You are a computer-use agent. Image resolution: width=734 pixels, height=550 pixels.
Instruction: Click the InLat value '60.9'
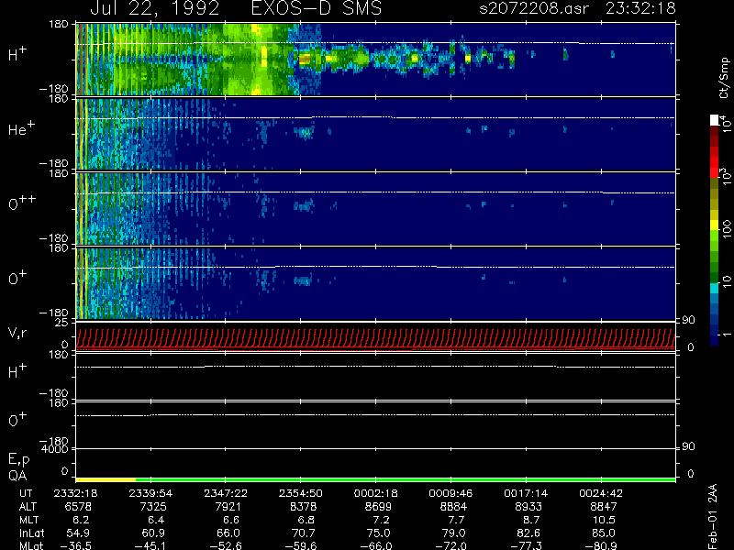point(153,533)
